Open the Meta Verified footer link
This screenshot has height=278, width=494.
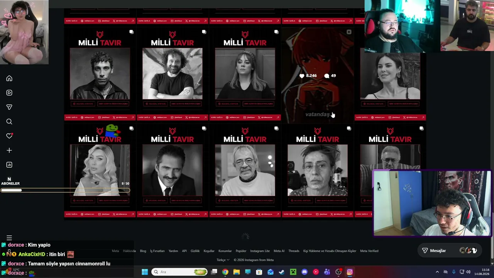[369, 251]
